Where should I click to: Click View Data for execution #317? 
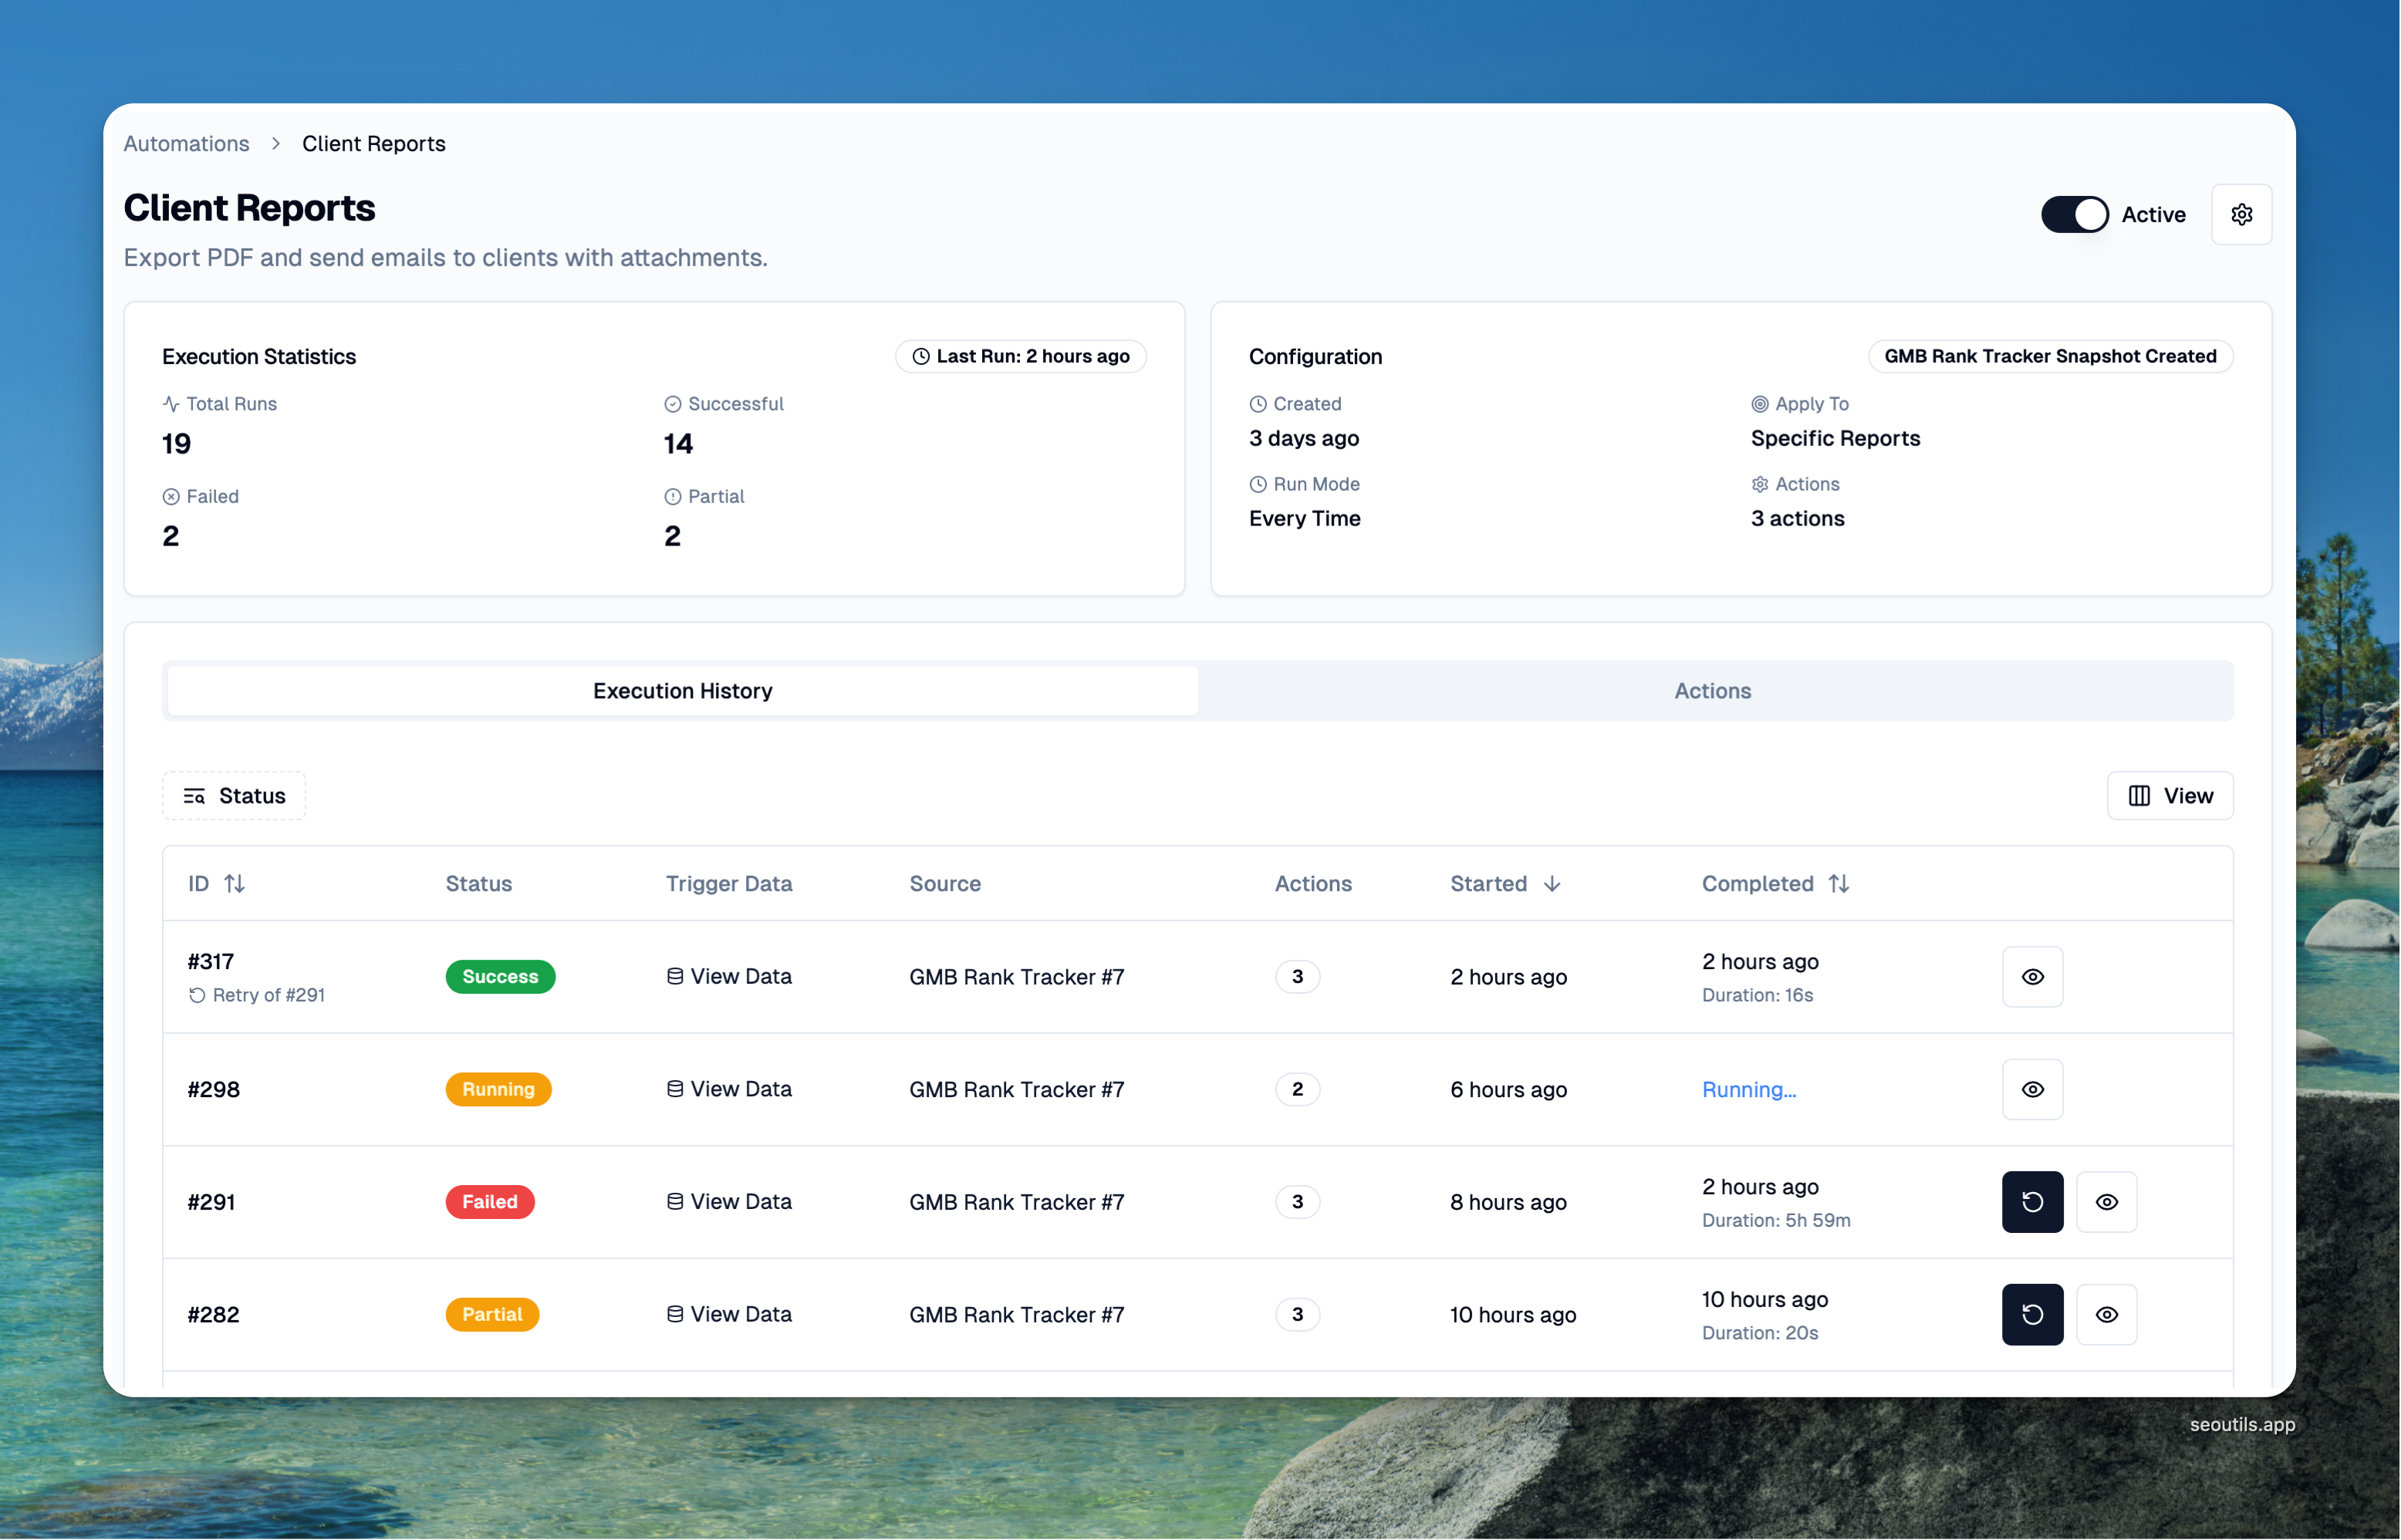click(x=729, y=976)
